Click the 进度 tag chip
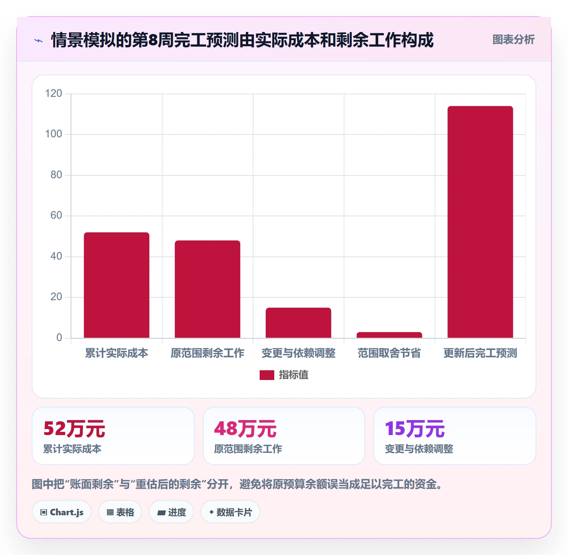Viewport: 568px width, 555px height. tap(171, 512)
